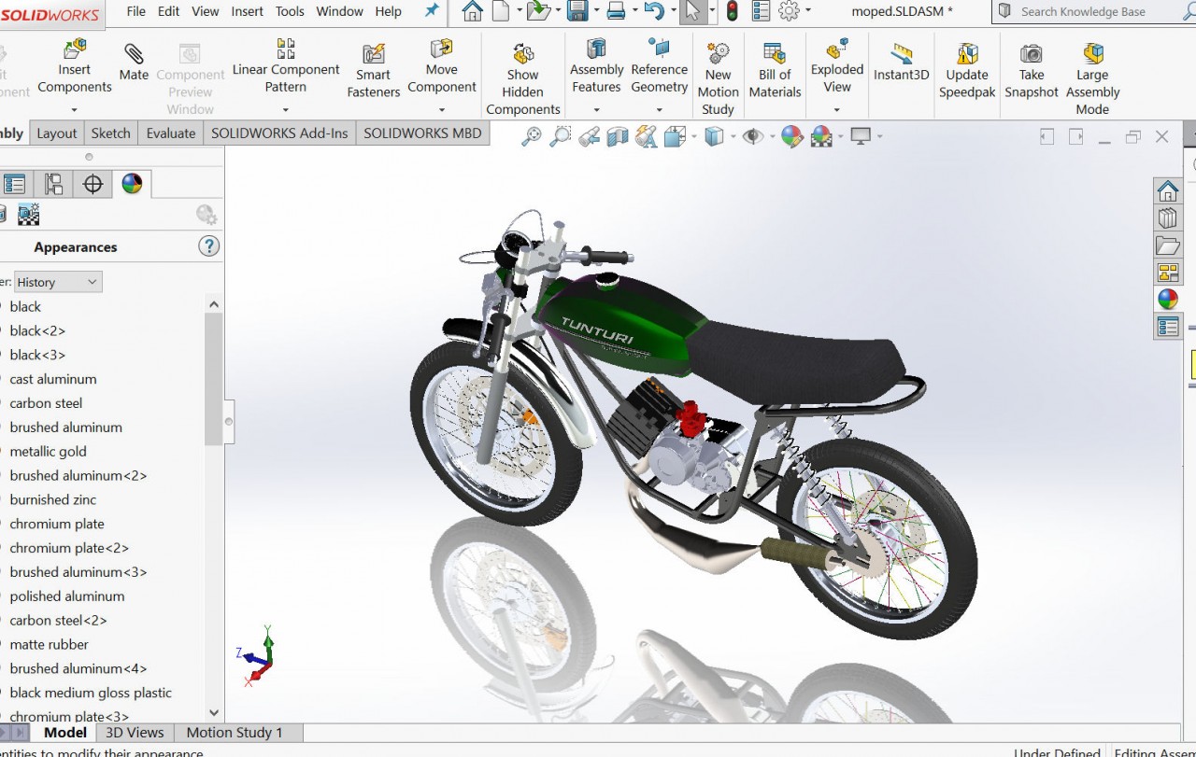This screenshot has height=757, width=1196.
Task: Select the Take Snapshot tool
Action: 1031,54
